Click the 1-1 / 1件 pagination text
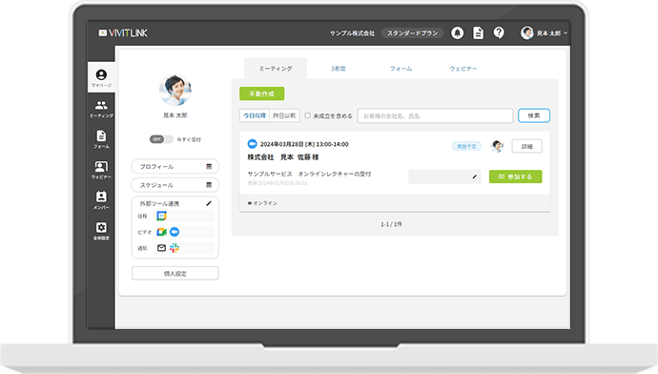The height and width of the screenshot is (374, 658). click(x=391, y=224)
